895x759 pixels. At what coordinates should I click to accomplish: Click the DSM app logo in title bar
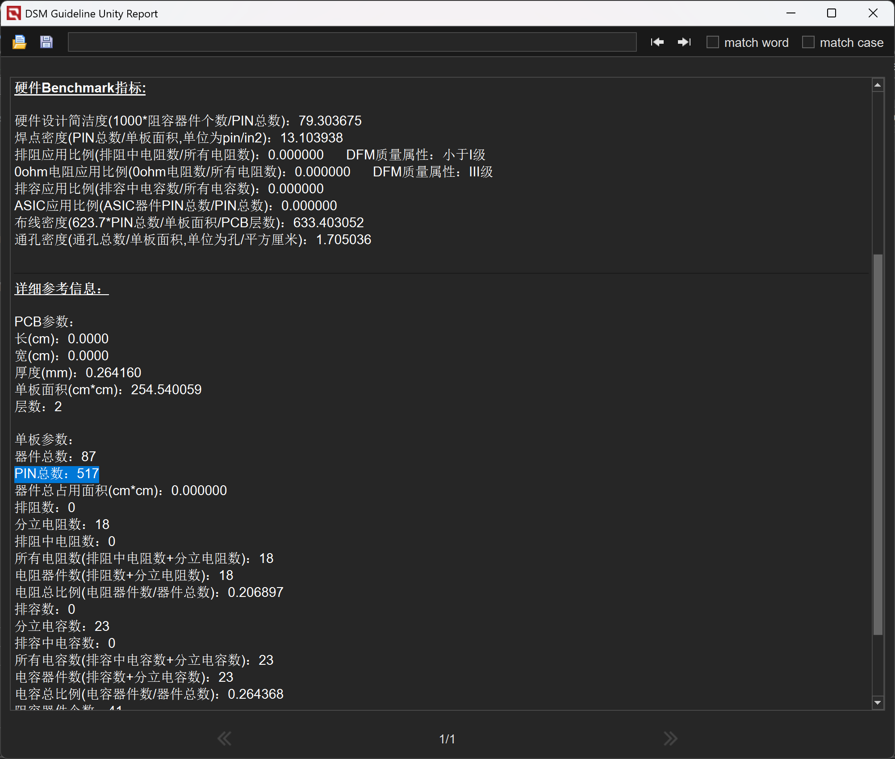tap(13, 13)
